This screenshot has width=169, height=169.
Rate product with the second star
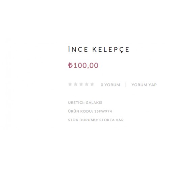tap(76, 84)
